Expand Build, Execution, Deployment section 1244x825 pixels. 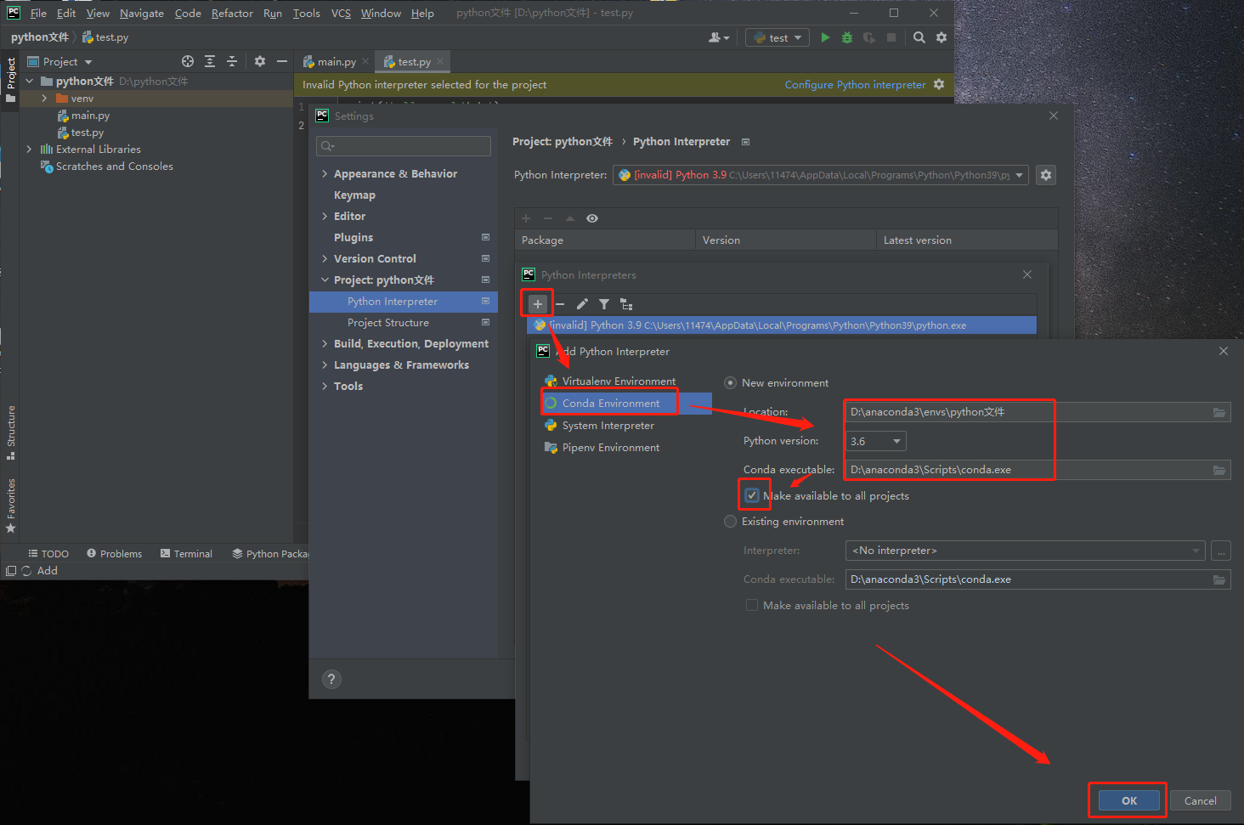[x=325, y=343]
